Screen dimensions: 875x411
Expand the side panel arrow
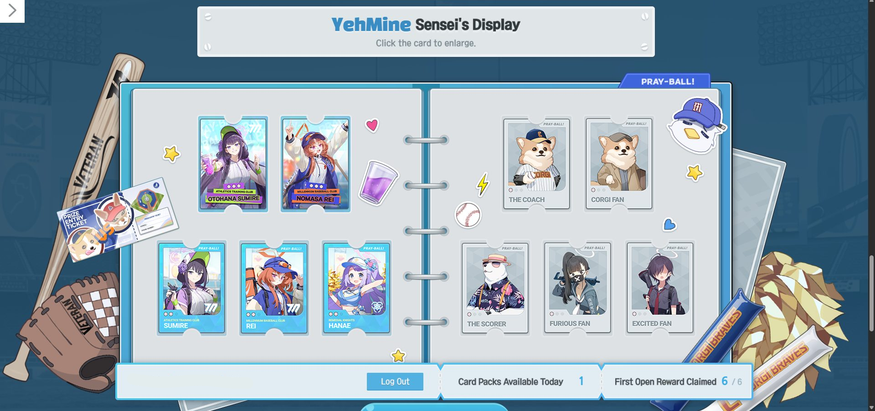tap(12, 10)
